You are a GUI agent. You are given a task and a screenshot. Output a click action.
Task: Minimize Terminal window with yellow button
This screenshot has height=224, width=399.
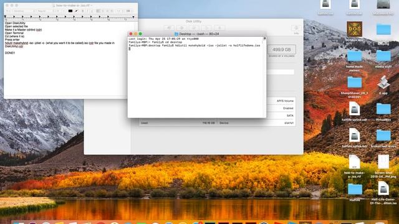click(x=136, y=34)
